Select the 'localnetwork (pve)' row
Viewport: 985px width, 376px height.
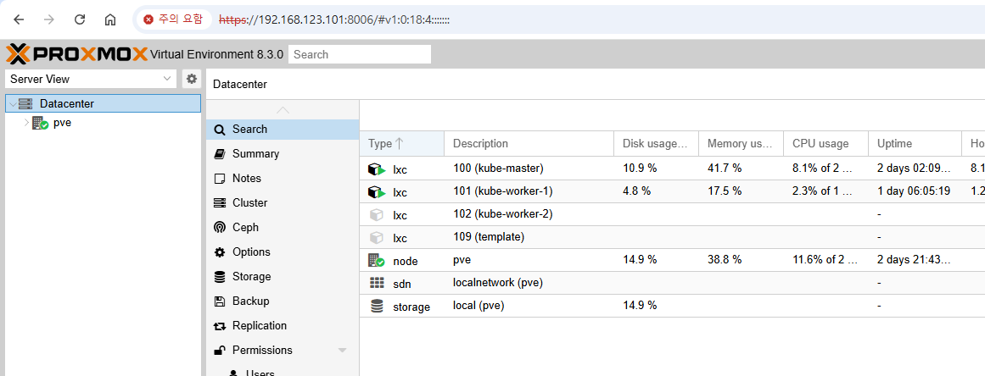(672, 283)
